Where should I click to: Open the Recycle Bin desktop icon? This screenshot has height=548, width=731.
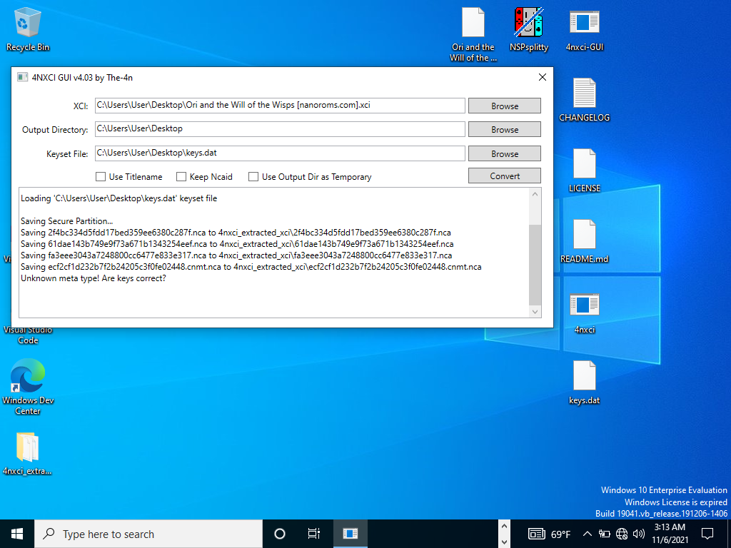pyautogui.click(x=28, y=29)
